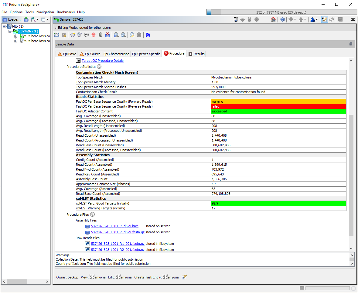Image resolution: width=358 pixels, height=293 pixels.
Task: Switch to the Epi Basic tab
Action: (66, 54)
